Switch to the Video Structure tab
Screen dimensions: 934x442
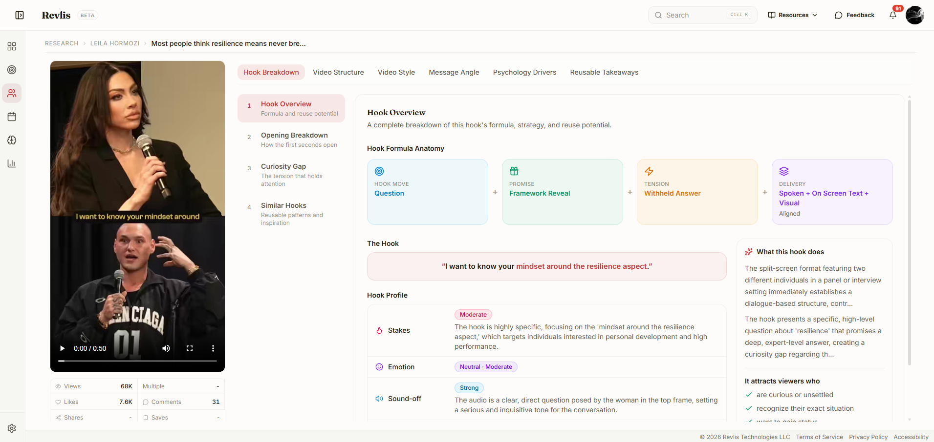(338, 72)
